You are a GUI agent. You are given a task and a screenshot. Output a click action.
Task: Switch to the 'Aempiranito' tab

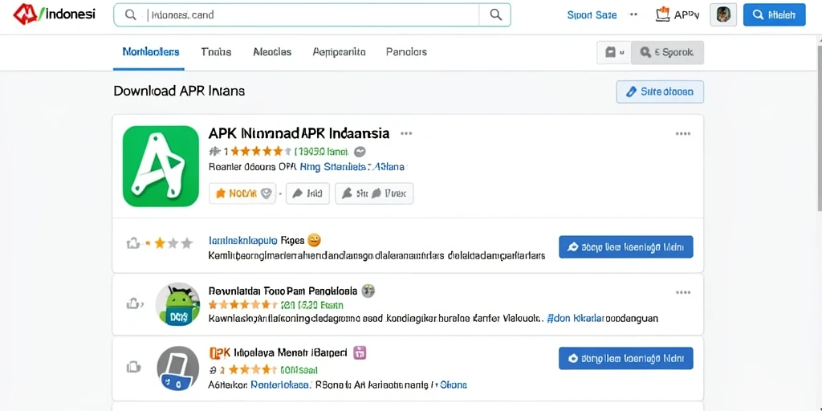[x=339, y=52]
